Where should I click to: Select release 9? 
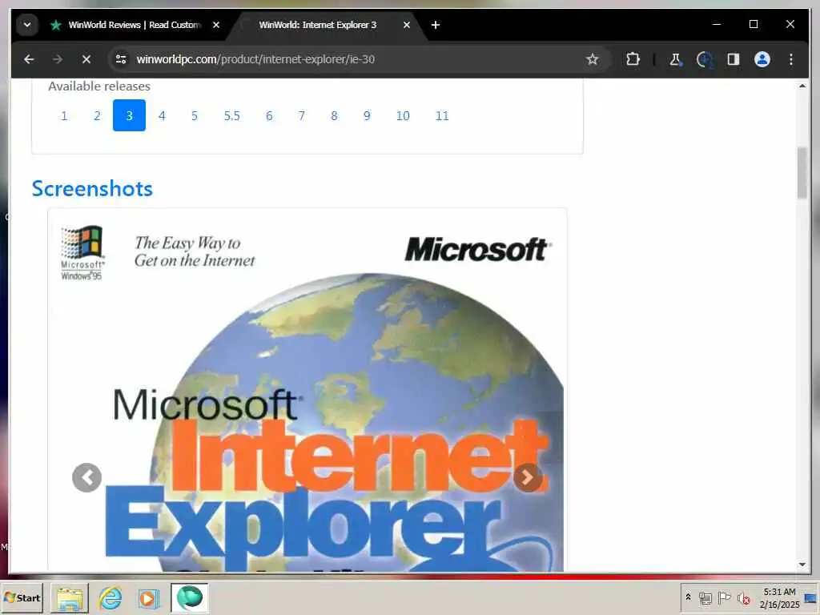coord(367,115)
